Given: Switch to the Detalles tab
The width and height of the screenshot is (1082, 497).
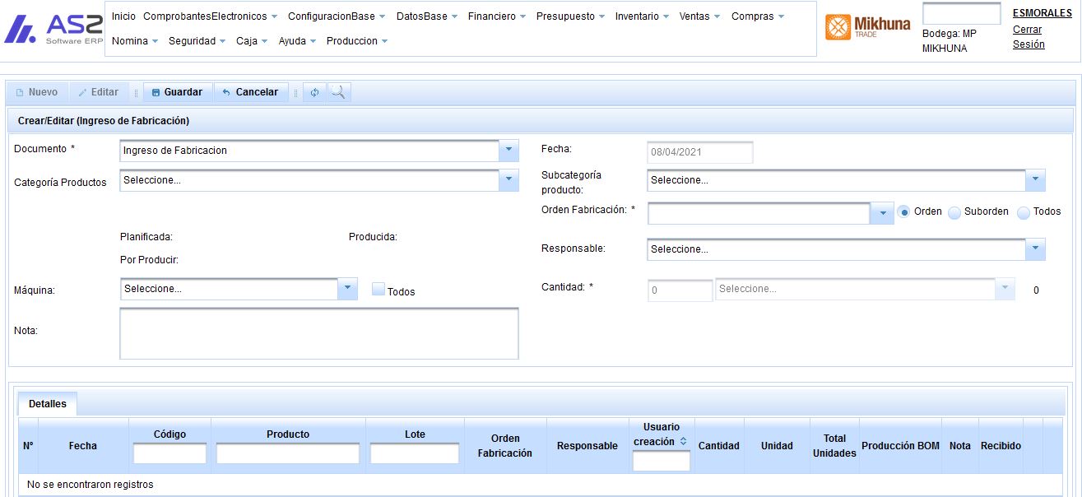Looking at the screenshot, I should pyautogui.click(x=47, y=403).
